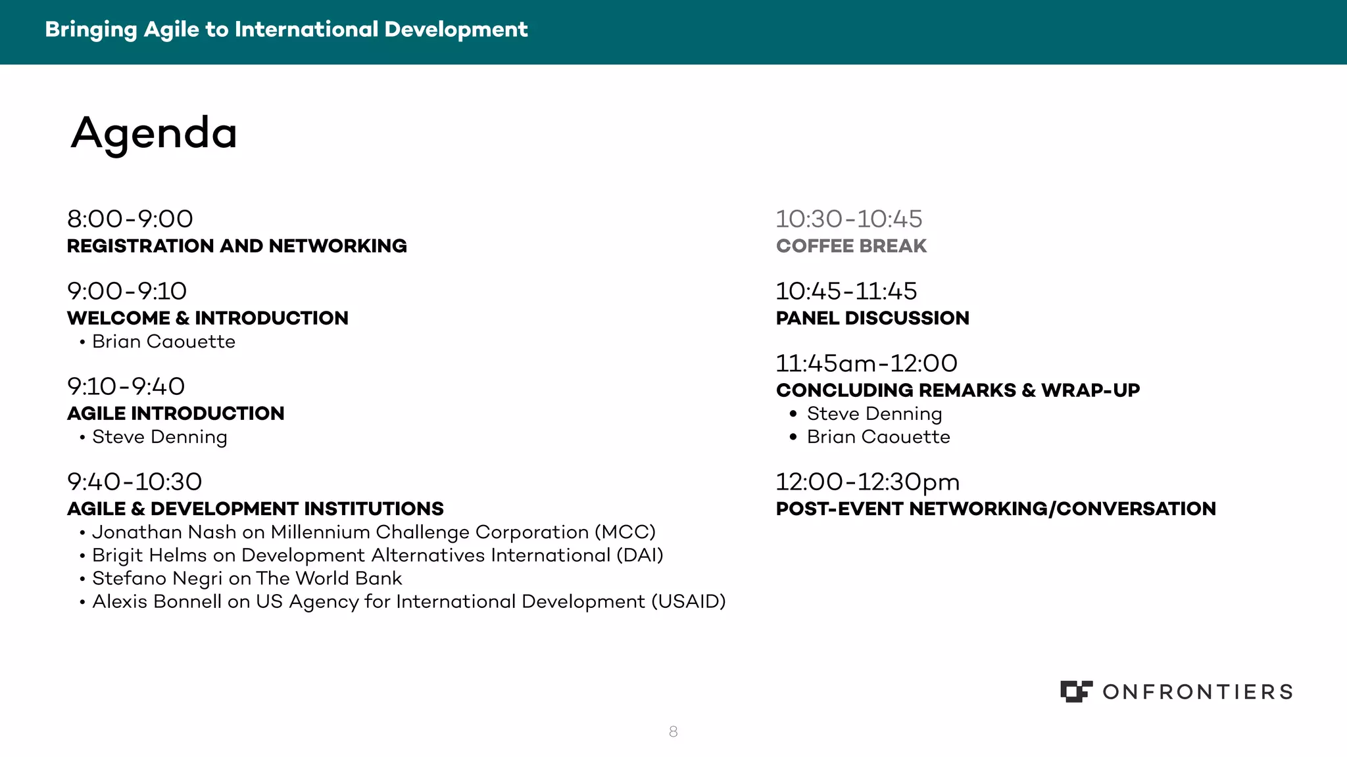Click PANEL DISCUSSION heading
The width and height of the screenshot is (1347, 757).
(873, 318)
